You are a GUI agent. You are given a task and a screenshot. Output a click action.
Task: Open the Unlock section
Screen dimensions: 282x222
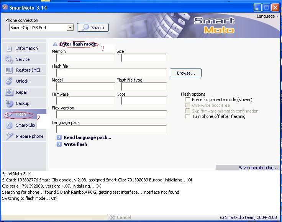coord(24,81)
